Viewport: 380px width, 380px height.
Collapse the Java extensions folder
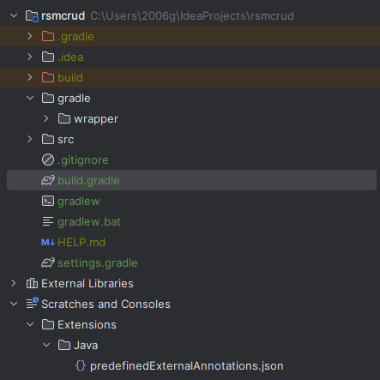[x=46, y=345]
